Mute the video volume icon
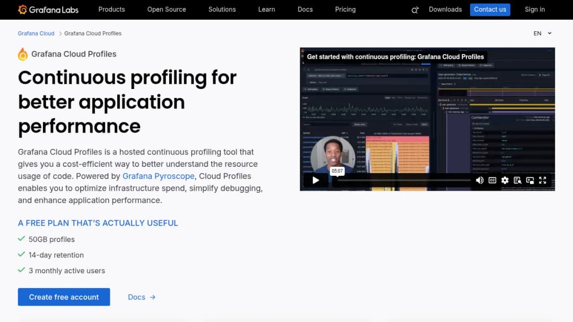Image resolution: width=573 pixels, height=322 pixels. click(480, 180)
